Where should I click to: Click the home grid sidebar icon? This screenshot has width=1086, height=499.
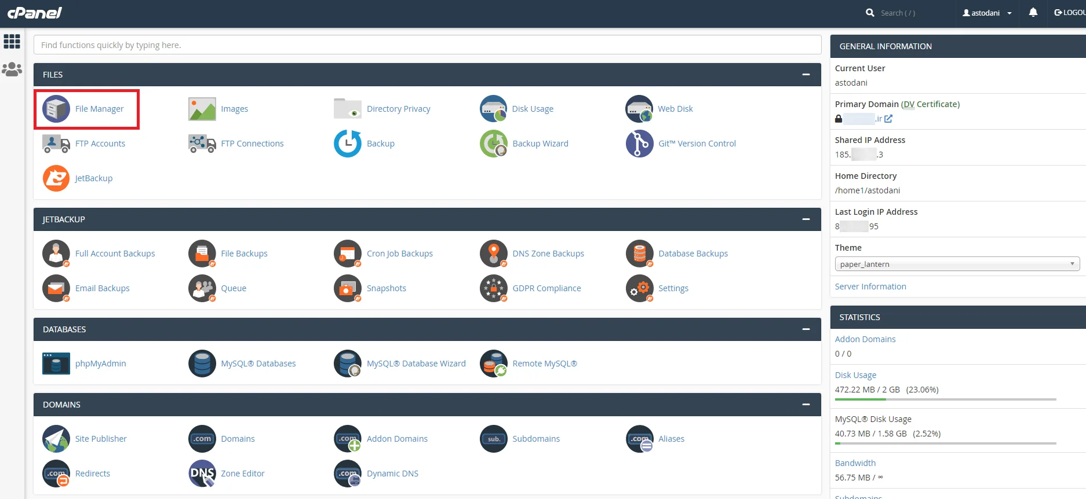click(12, 41)
